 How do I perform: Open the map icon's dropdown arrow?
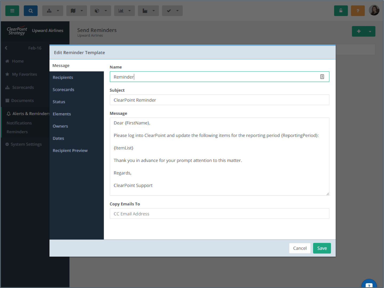(x=81, y=11)
